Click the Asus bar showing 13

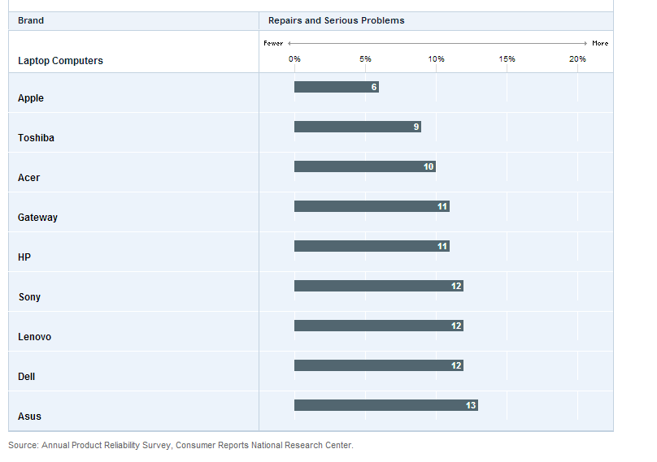tap(385, 405)
